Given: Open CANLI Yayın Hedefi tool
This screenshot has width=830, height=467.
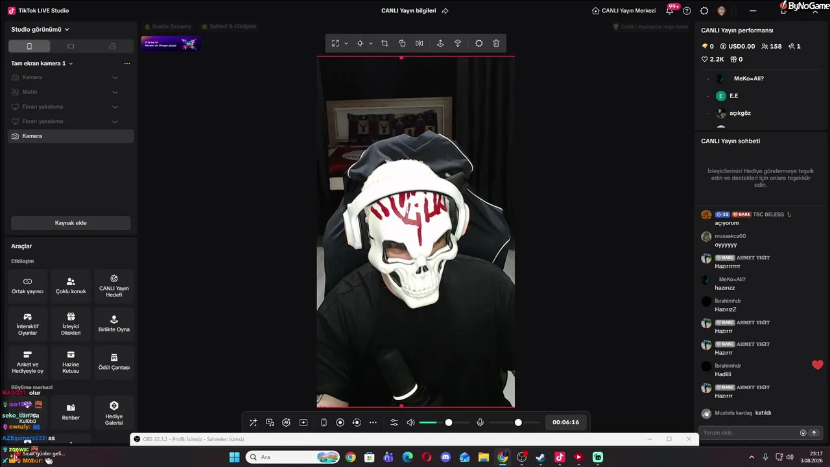Looking at the screenshot, I should coord(114,286).
